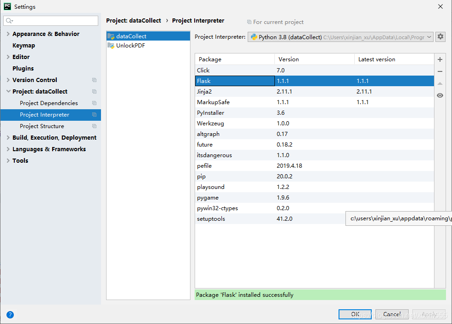Select the altgraph package row
452x324 pixels.
click(315, 134)
